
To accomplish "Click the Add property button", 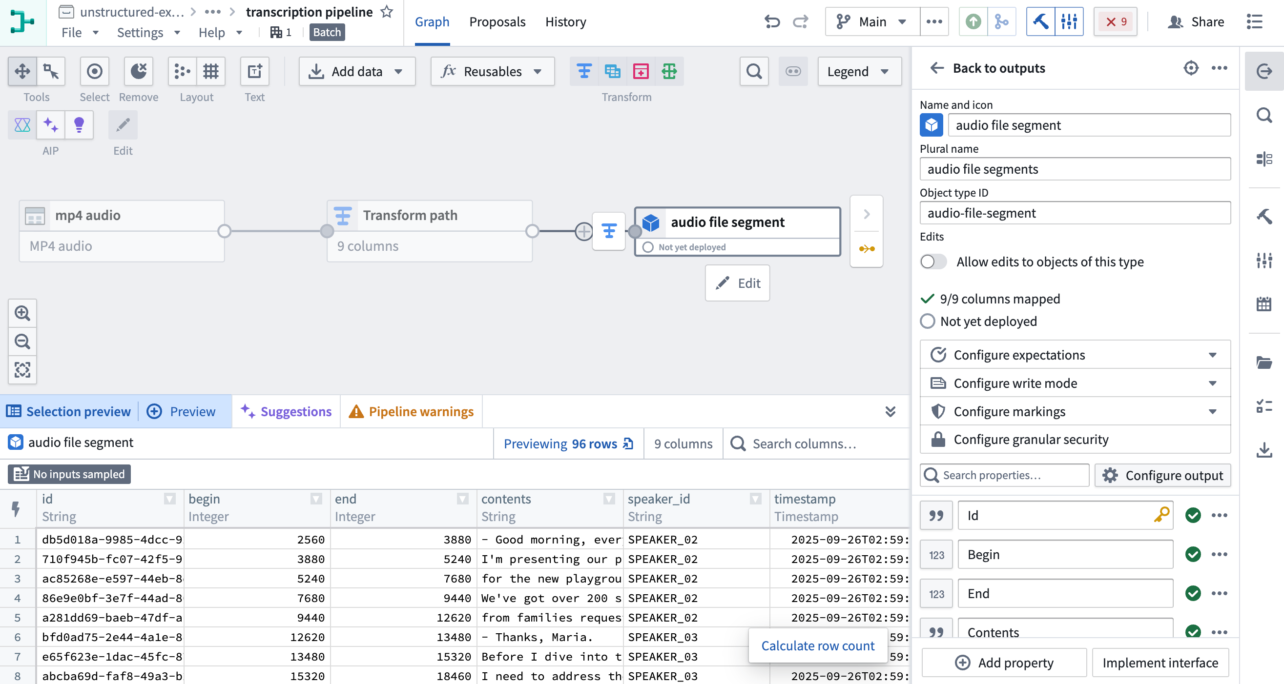I will (x=1004, y=663).
